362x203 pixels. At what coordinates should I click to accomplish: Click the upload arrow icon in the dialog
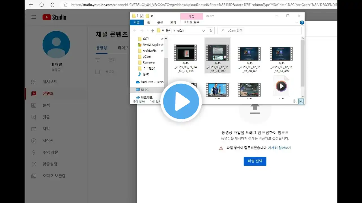[x=255, y=109]
